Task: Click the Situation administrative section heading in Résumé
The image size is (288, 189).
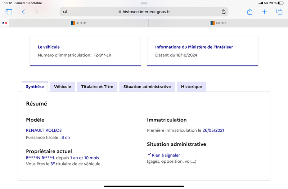Action: click(176, 144)
